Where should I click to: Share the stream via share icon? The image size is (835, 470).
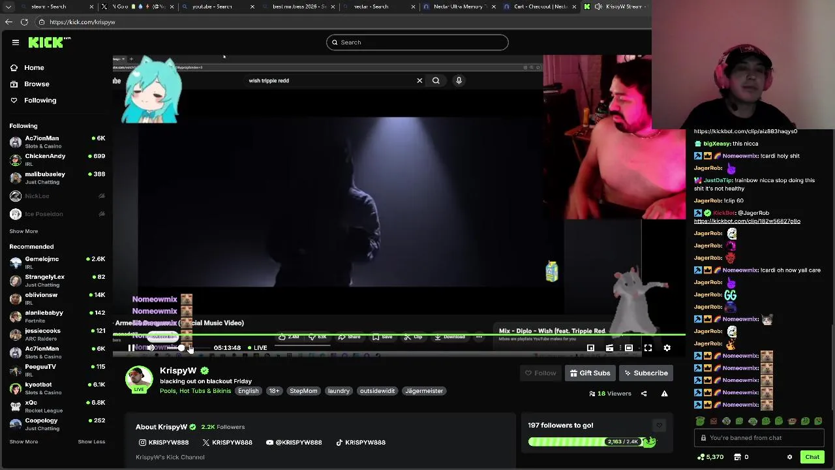[x=644, y=394]
